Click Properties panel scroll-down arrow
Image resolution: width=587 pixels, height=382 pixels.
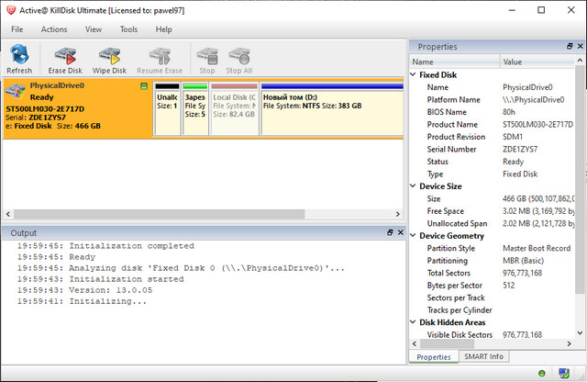click(x=580, y=333)
